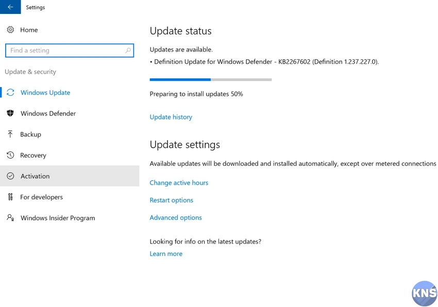Open Recovery settings
This screenshot has height=307, width=438.
(x=33, y=156)
